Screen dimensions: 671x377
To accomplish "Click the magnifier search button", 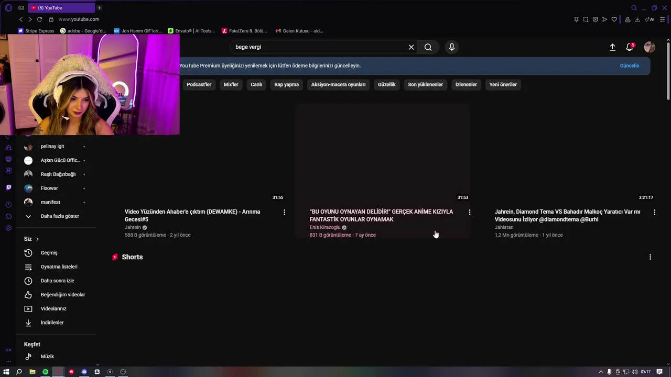I will pos(428,47).
